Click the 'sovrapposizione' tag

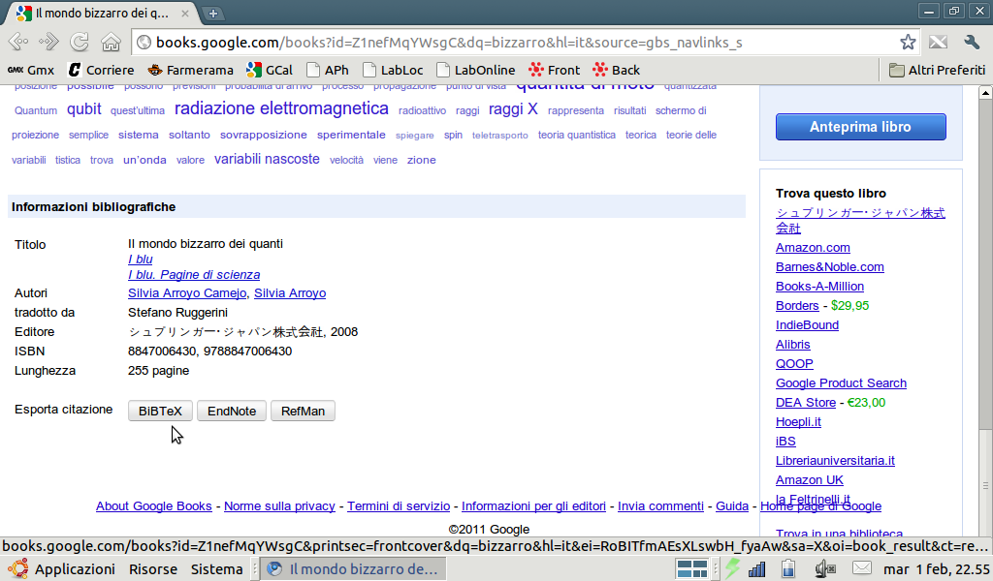(x=264, y=136)
